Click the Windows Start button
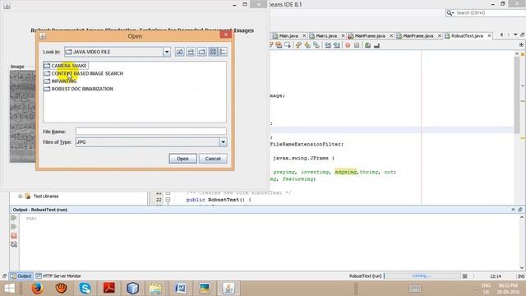 9,289
